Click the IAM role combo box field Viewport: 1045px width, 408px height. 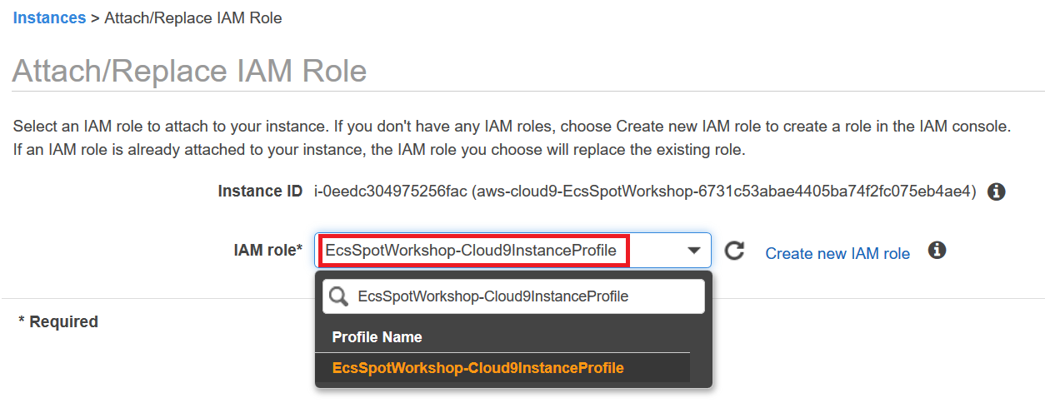[512, 251]
